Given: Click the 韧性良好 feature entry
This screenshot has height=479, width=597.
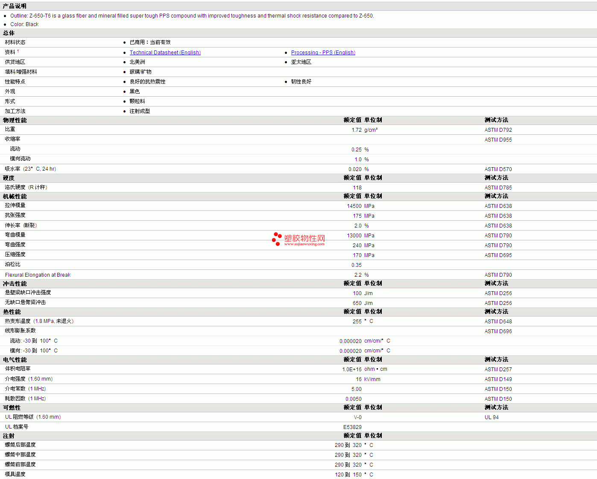Looking at the screenshot, I should tap(301, 82).
